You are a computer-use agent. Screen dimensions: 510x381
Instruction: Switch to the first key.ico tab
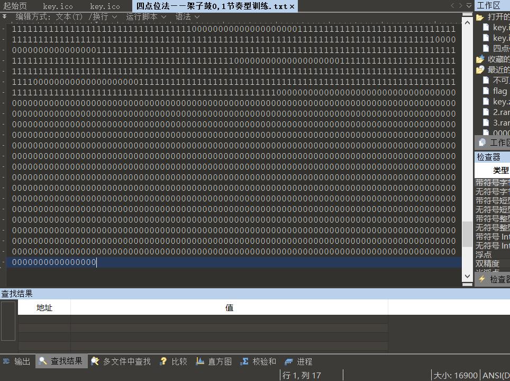[58, 6]
